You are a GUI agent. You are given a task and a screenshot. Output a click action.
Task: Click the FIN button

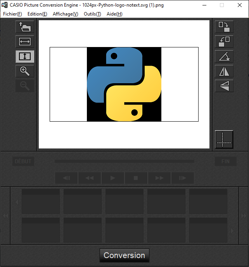pyautogui.click(x=226, y=161)
